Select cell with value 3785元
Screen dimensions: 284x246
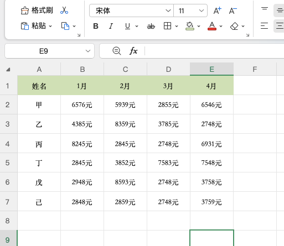168,124
